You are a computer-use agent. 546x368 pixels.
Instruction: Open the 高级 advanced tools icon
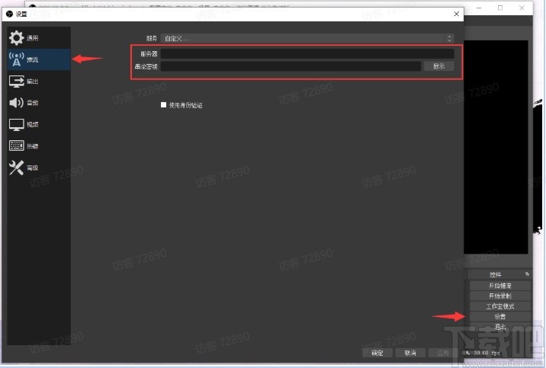coord(16,168)
